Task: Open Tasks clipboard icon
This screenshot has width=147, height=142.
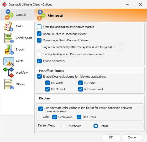Action: 8,26
